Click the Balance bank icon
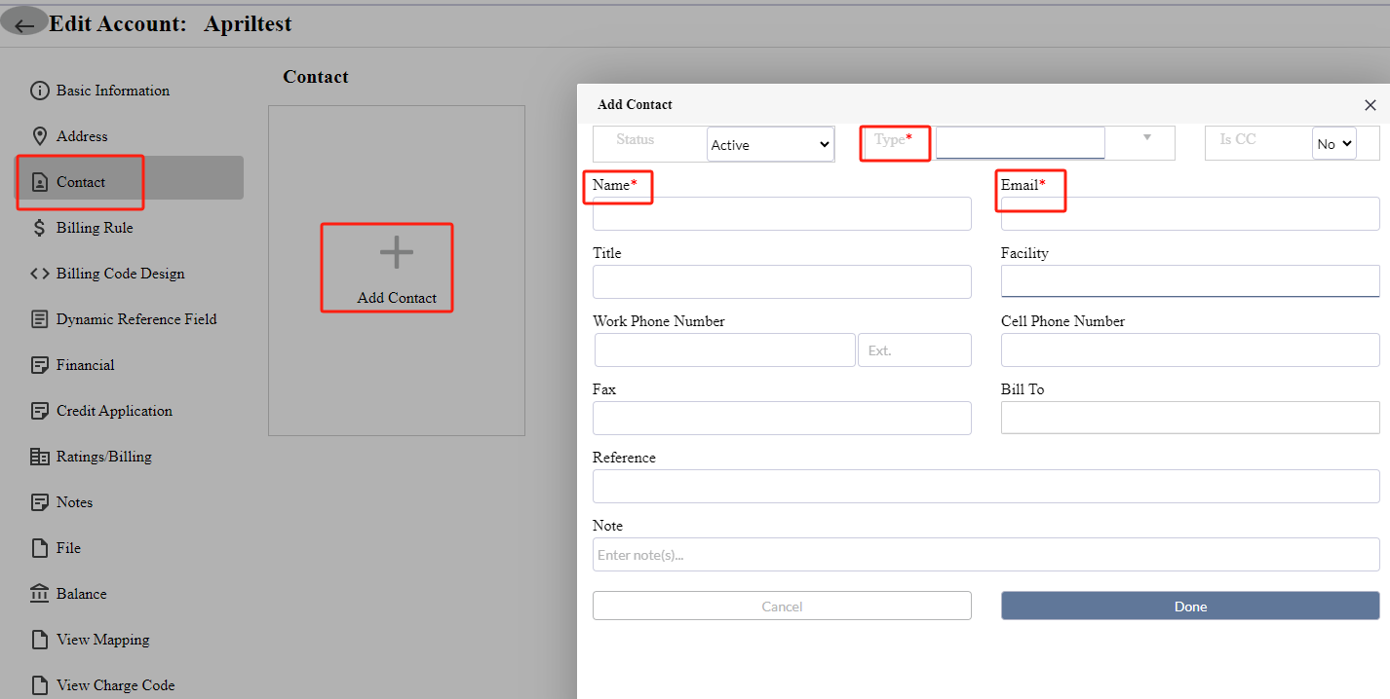The image size is (1390, 699). (x=39, y=594)
